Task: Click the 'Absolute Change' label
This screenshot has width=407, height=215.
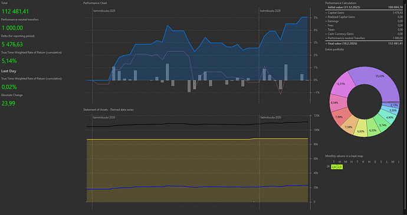Action: 12,95
